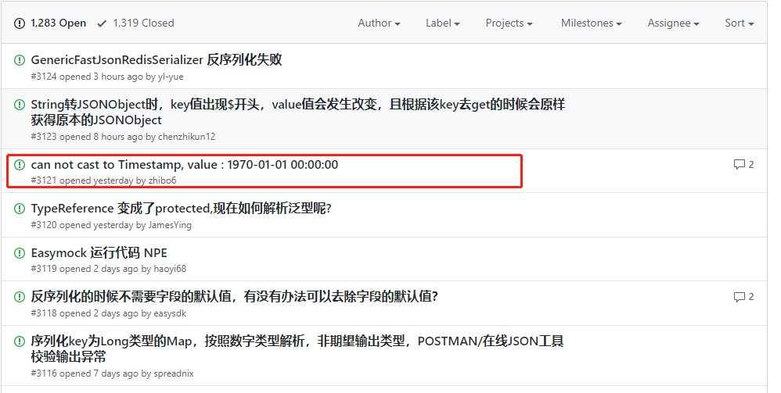The width and height of the screenshot is (781, 393).
Task: View author JamesYing's issues
Action: (x=170, y=225)
